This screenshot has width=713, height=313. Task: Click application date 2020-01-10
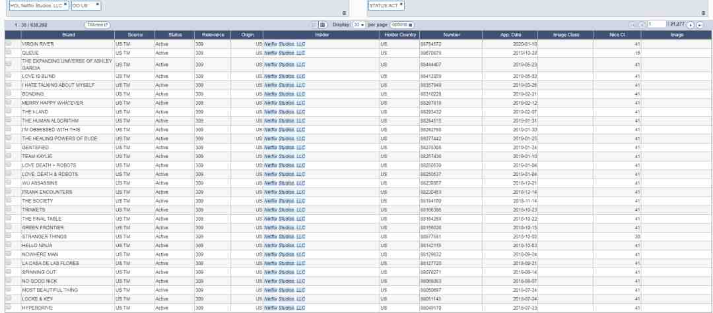click(525, 44)
